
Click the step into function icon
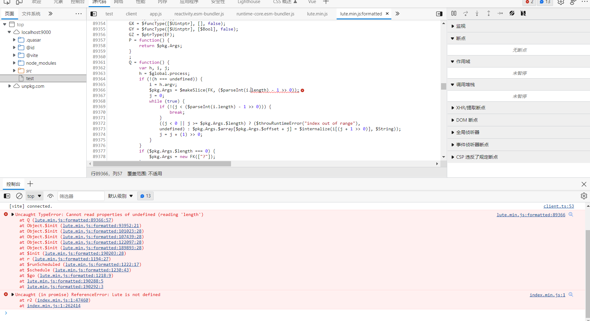(x=477, y=14)
